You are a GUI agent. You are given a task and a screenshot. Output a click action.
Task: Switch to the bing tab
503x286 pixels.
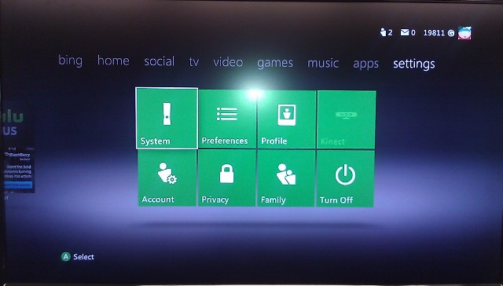click(70, 60)
